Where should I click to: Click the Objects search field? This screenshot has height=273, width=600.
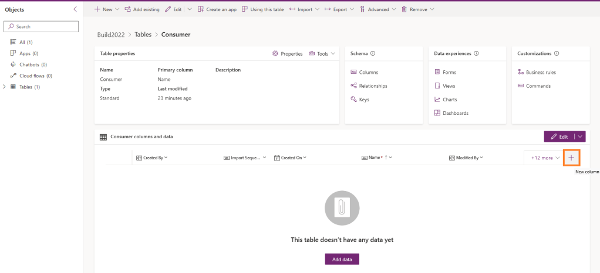[41, 26]
